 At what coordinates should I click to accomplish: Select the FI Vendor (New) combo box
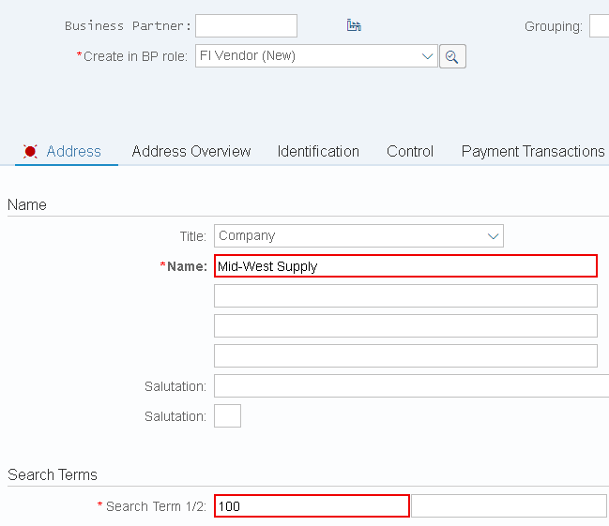316,56
